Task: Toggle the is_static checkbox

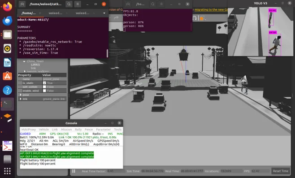Action: [44, 83]
